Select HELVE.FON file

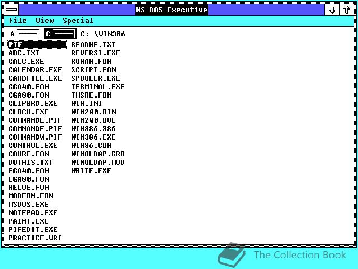coord(29,188)
